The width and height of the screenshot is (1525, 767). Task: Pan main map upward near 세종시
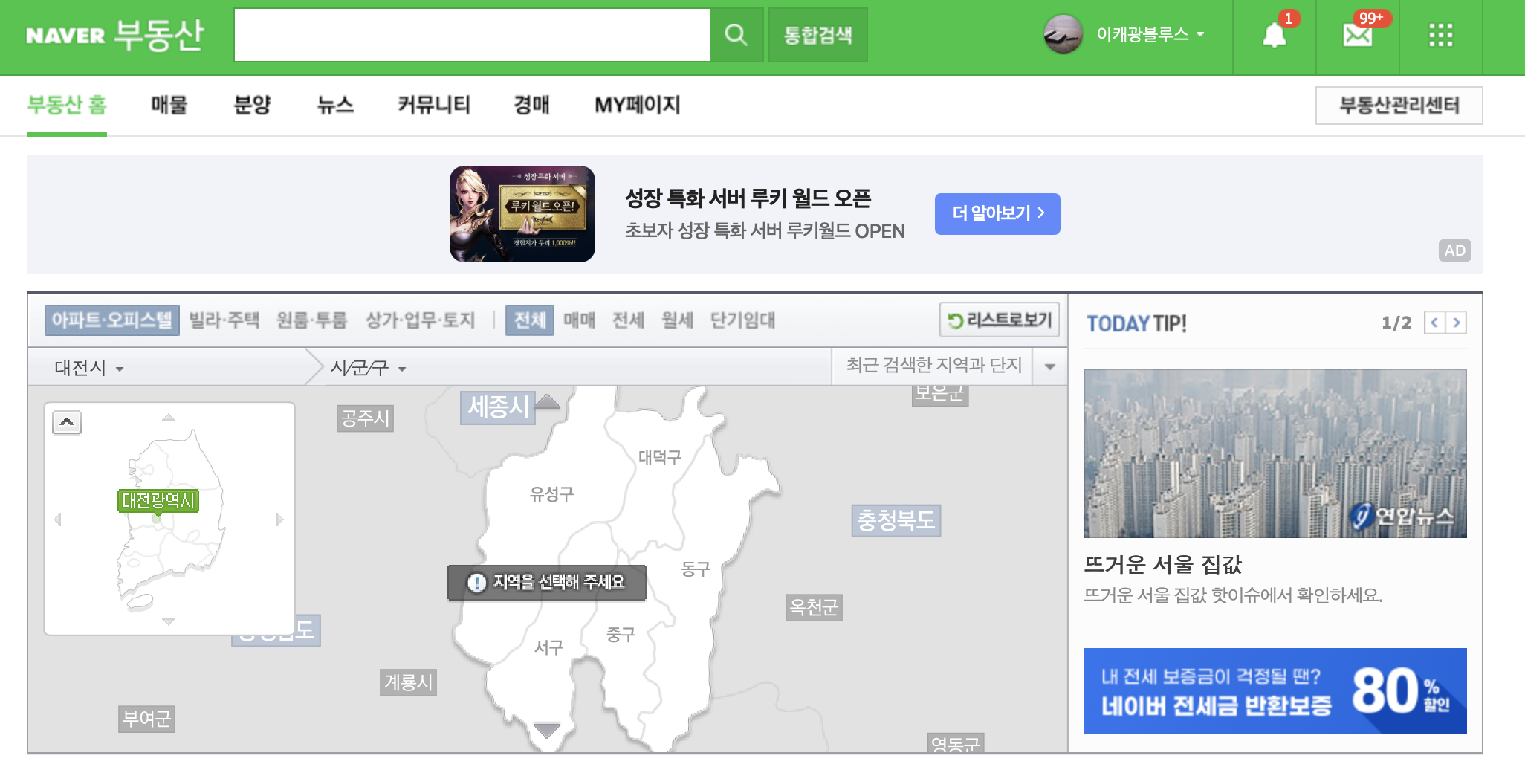548,401
